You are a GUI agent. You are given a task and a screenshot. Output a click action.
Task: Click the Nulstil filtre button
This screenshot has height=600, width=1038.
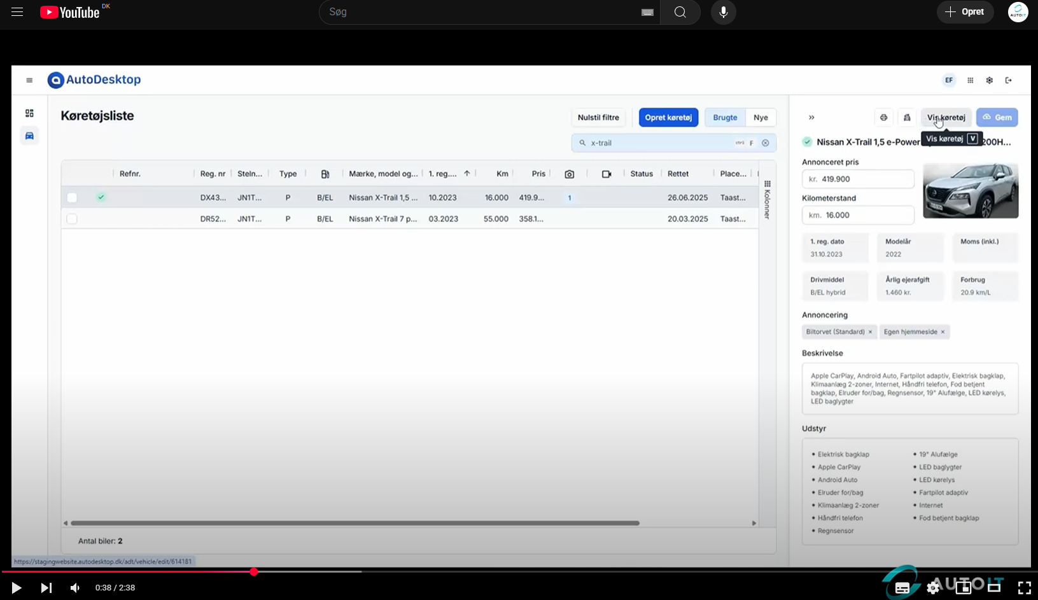coord(598,118)
